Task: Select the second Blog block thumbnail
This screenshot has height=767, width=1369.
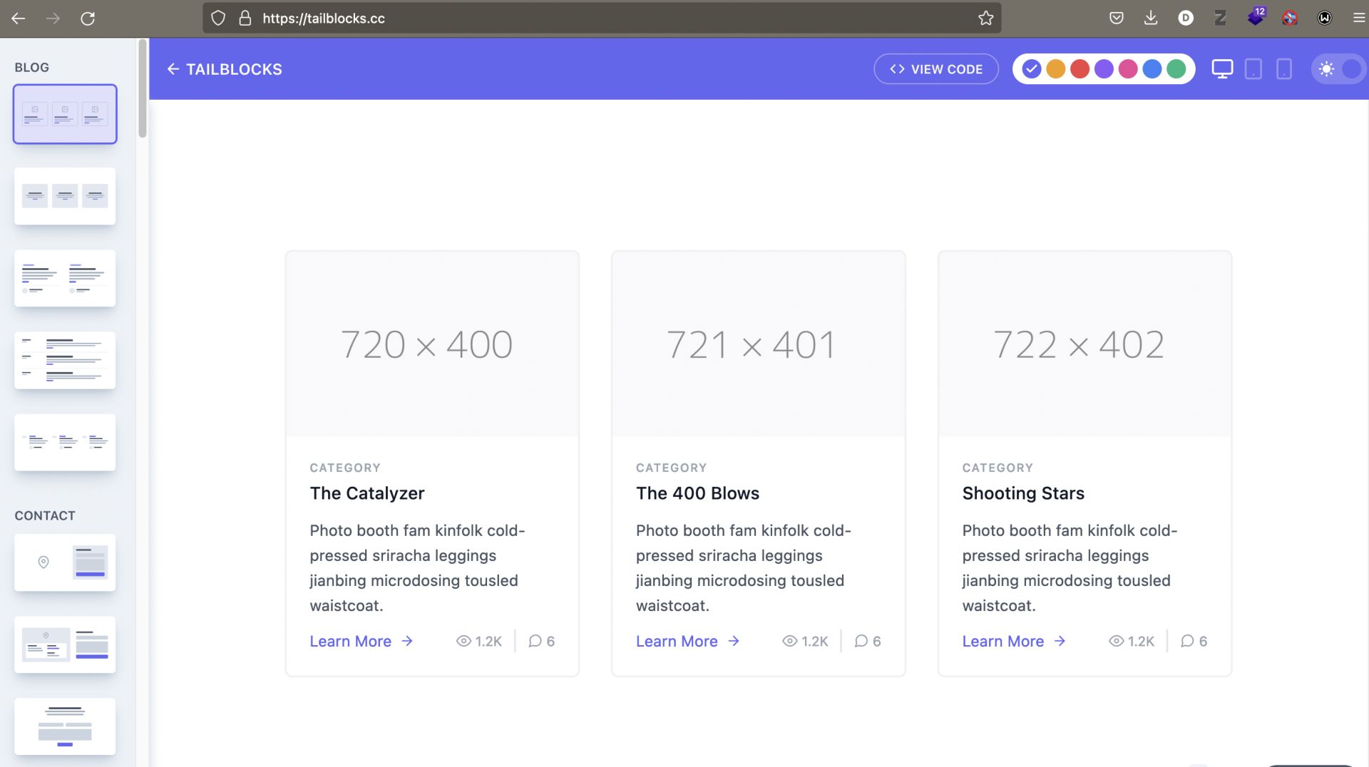Action: point(65,196)
